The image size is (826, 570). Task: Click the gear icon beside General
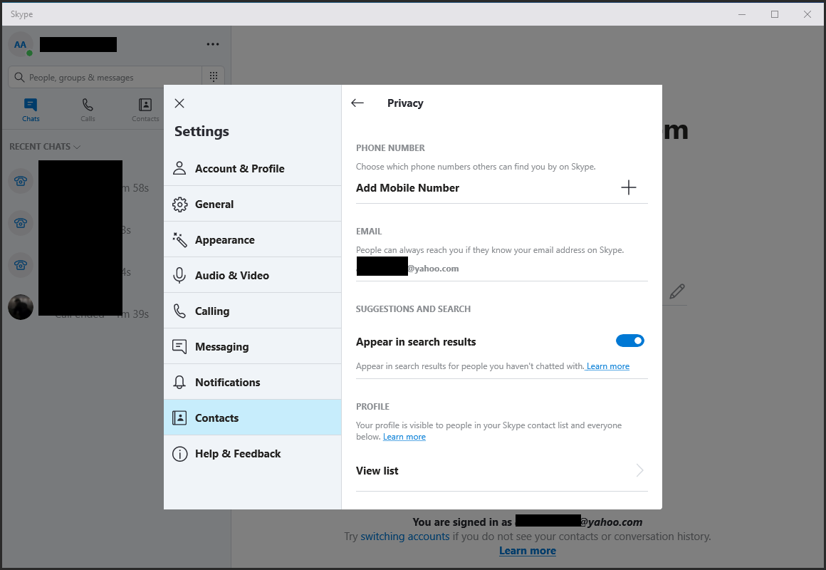179,204
